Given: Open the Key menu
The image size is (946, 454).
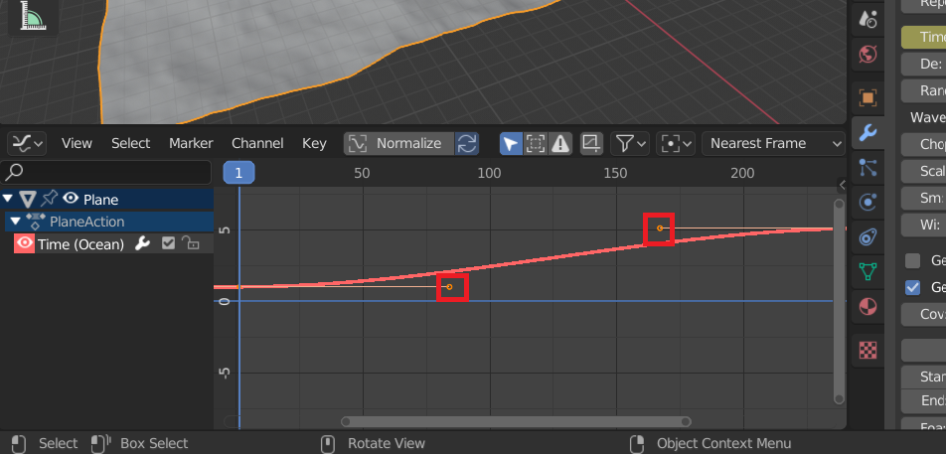Looking at the screenshot, I should [314, 143].
